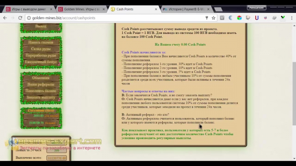The image size is (296, 166).
Task: Open Обменник page
Action: [x=41, y=78]
